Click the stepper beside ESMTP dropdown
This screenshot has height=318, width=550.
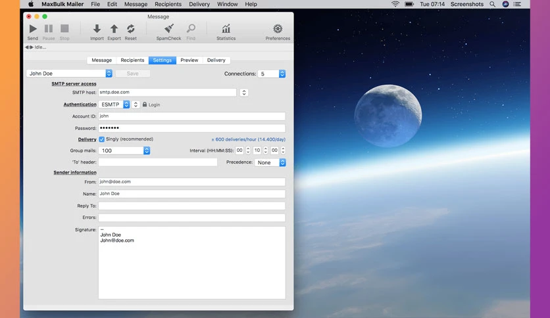136,104
